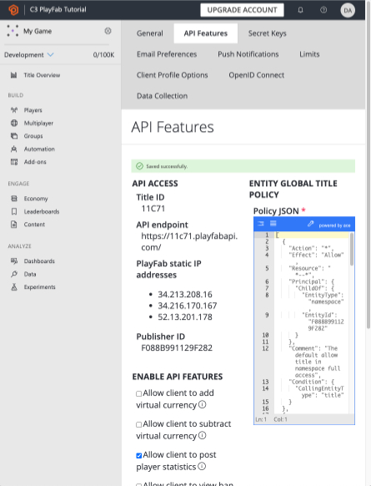Viewport: 371px width, 486px height.
Task: Click the Content document icon
Action: 14,224
